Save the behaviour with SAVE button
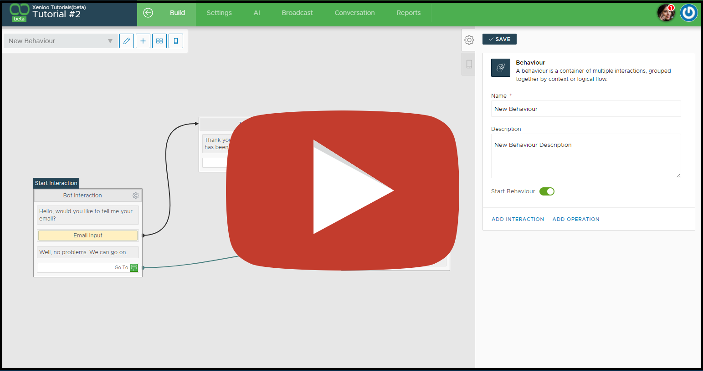Screen dimensions: 703x371 [499, 39]
